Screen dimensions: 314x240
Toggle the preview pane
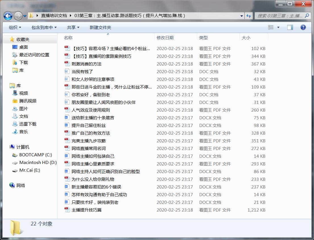tap(290, 27)
